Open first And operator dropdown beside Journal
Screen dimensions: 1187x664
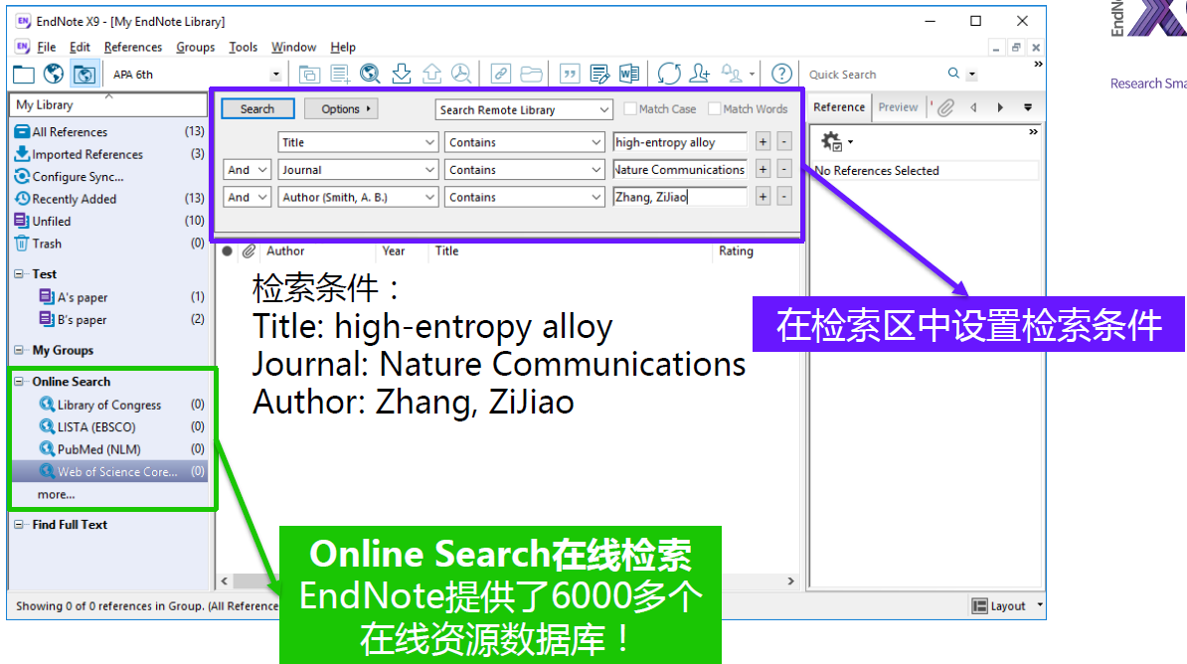(x=261, y=170)
